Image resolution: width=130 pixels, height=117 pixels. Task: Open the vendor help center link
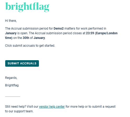(x=52, y=107)
